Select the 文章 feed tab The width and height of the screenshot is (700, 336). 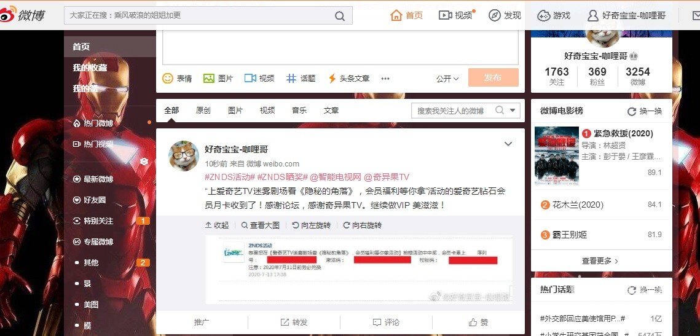331,110
